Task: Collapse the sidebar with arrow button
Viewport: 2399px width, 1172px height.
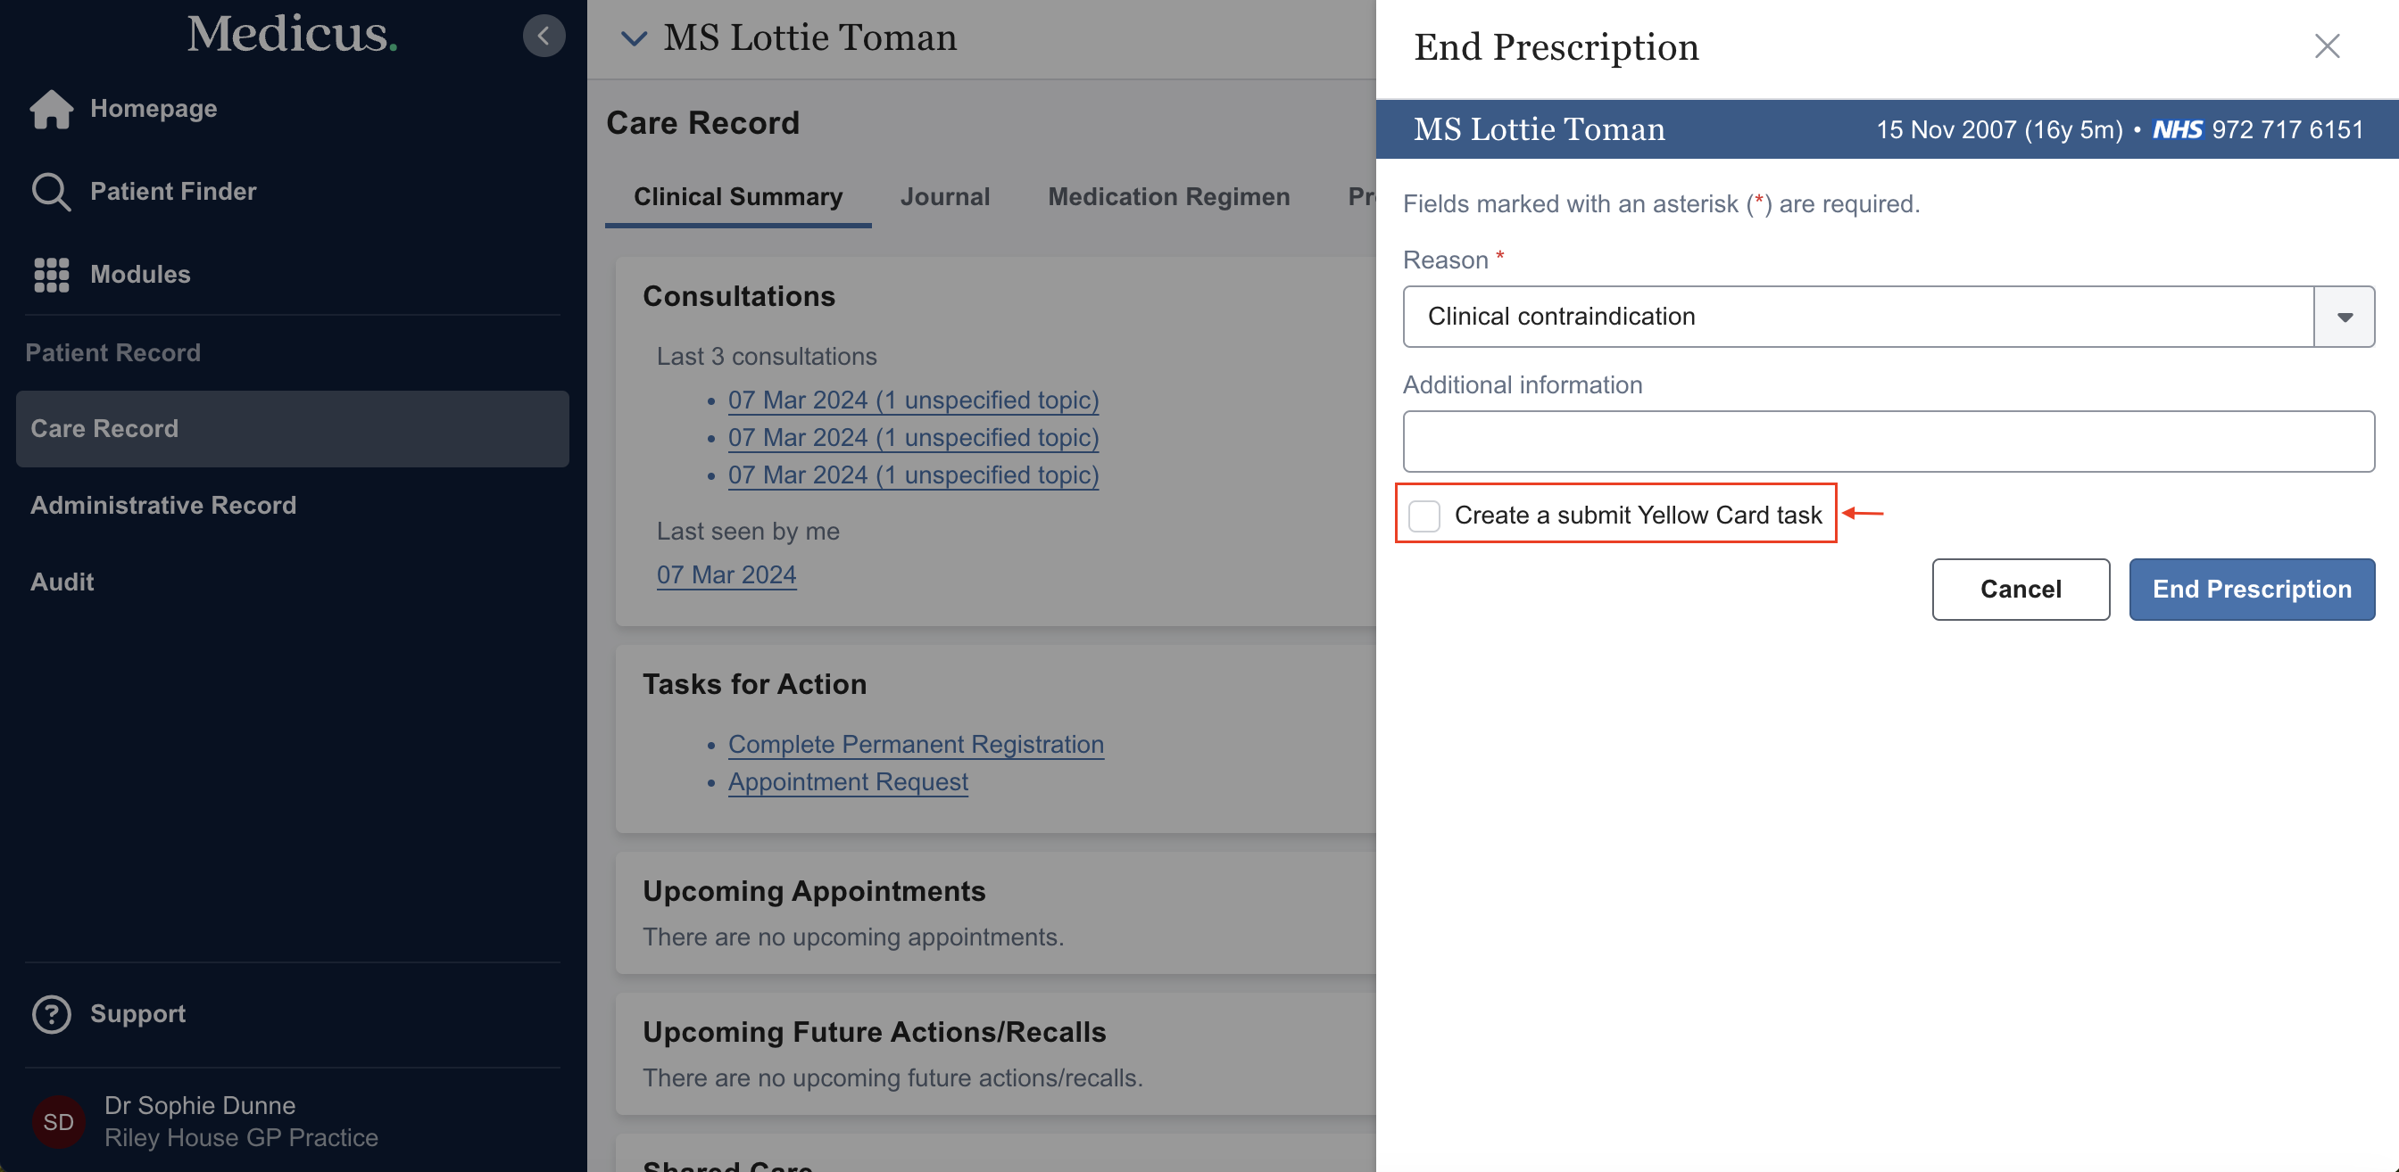Action: pyautogui.click(x=544, y=37)
